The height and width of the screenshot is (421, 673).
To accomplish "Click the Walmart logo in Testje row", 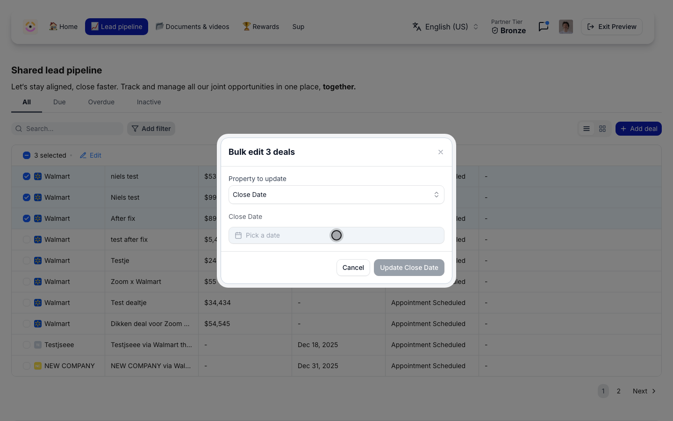I will click(x=38, y=261).
